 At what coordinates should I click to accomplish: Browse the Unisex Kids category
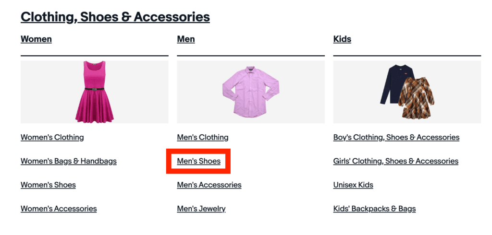[x=353, y=185]
